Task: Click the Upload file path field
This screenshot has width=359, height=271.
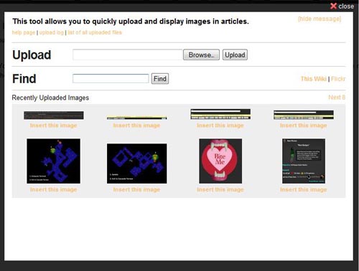Action: [x=128, y=54]
